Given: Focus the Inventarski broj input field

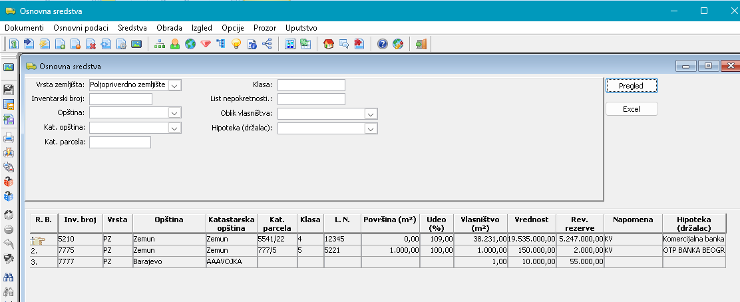Looking at the screenshot, I should (121, 98).
